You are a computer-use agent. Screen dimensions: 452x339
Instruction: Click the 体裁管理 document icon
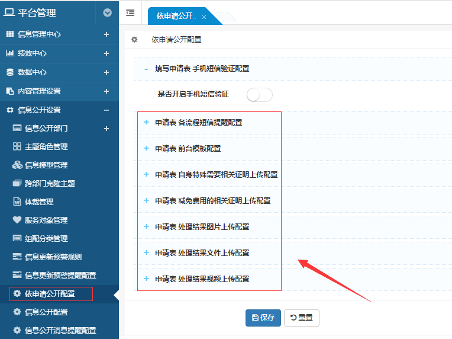click(x=17, y=202)
